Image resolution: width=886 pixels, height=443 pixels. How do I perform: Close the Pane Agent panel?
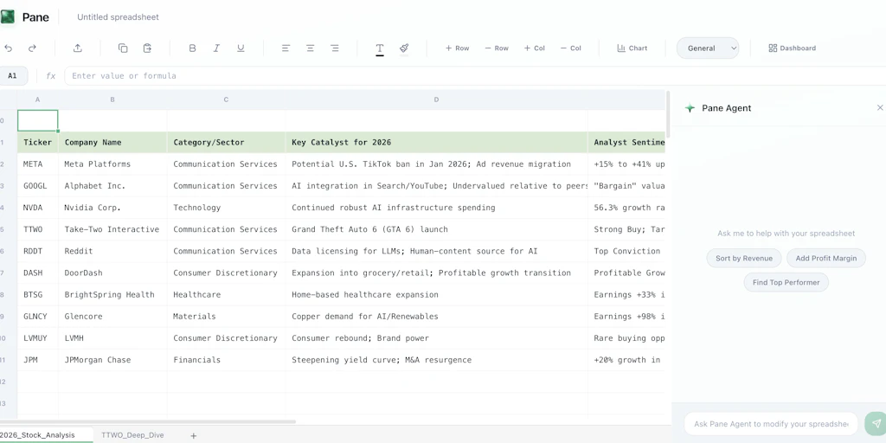pyautogui.click(x=880, y=107)
